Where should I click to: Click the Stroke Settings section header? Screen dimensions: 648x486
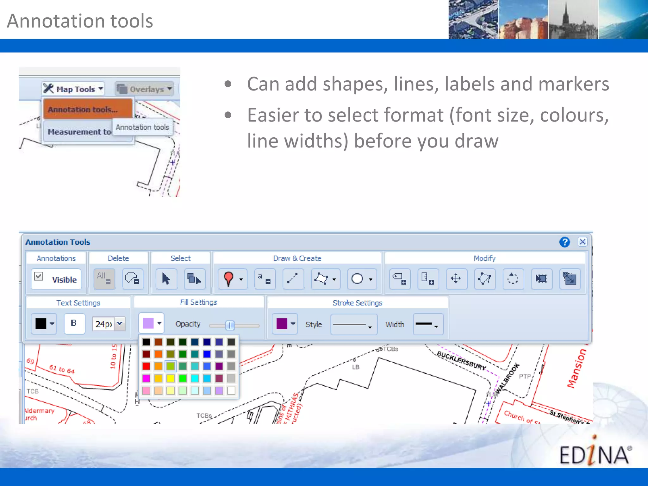click(357, 303)
